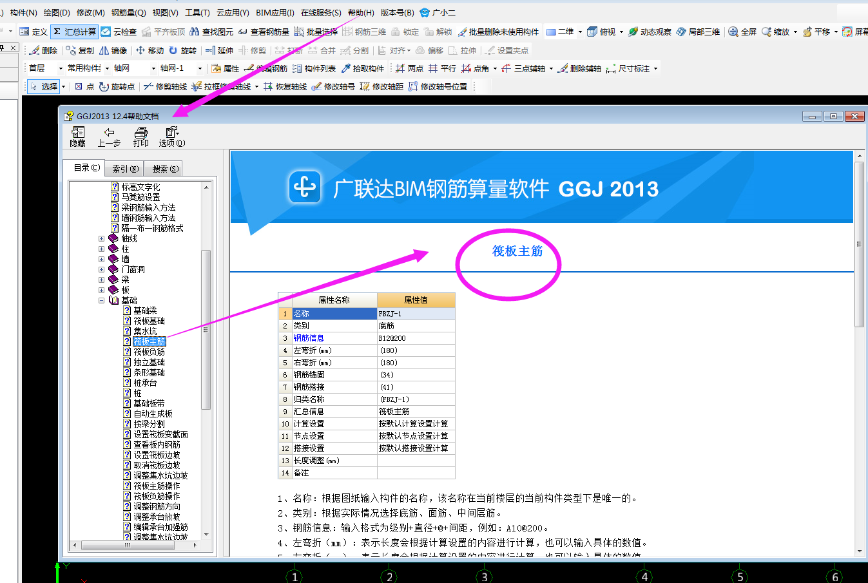868x583 pixels.
Task: Click 修改轴距 tool
Action: pos(381,86)
